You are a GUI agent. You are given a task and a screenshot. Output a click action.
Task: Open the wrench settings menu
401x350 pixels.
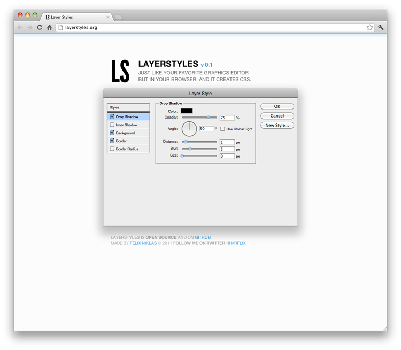pos(381,27)
